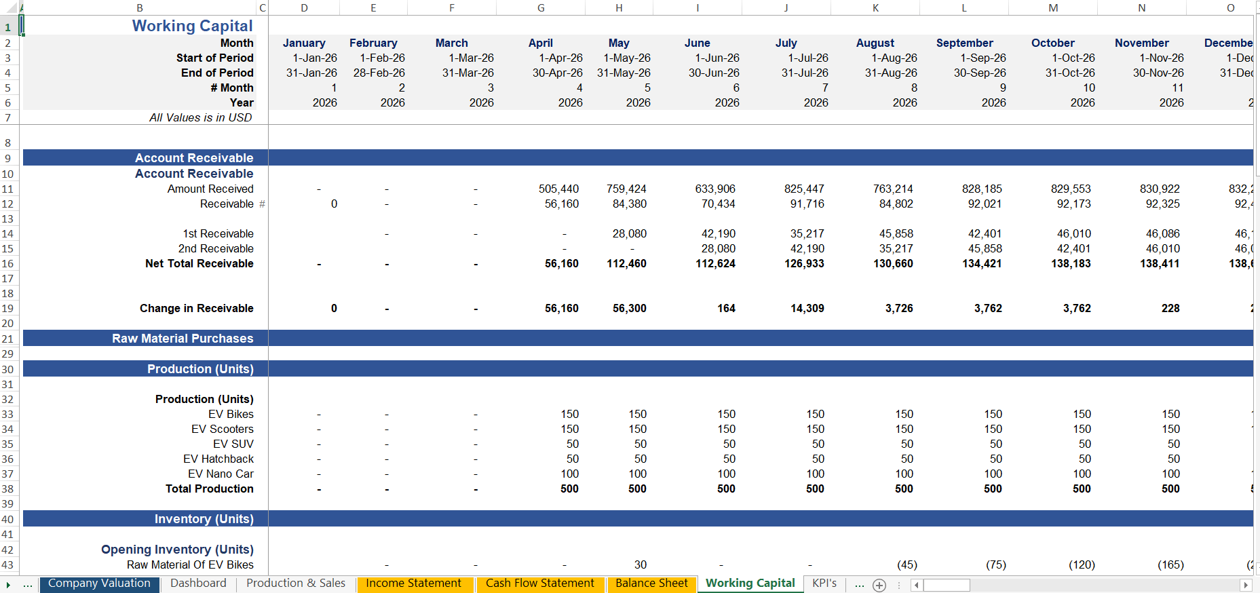Click the Working Capital title cell
Screen dimensions: 1260x593
tap(192, 26)
